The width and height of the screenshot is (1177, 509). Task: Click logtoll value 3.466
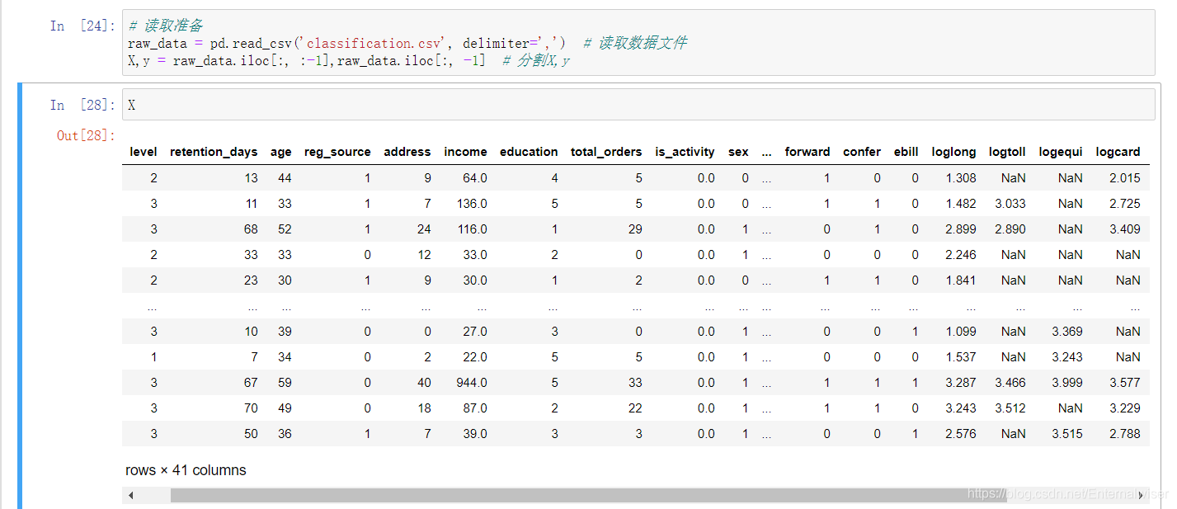tap(1010, 383)
